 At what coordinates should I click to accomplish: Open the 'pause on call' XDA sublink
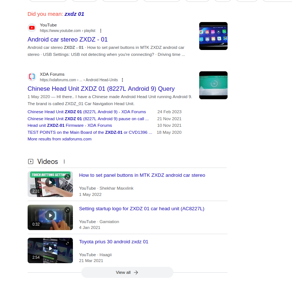(x=88, y=119)
